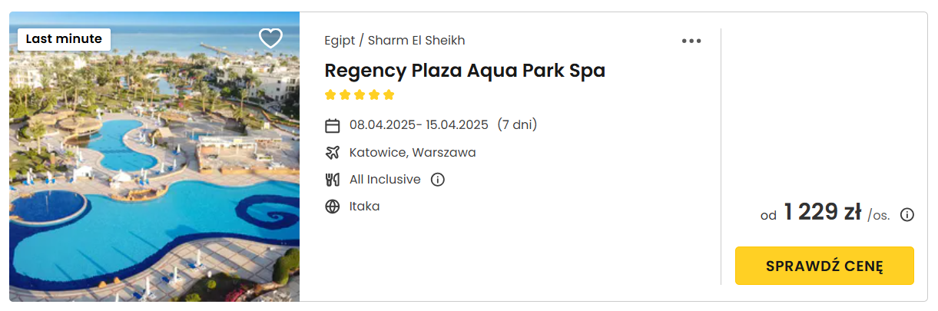Image resolution: width=938 pixels, height=311 pixels.
Task: Click the airplane departure icon
Action: pyautogui.click(x=333, y=153)
